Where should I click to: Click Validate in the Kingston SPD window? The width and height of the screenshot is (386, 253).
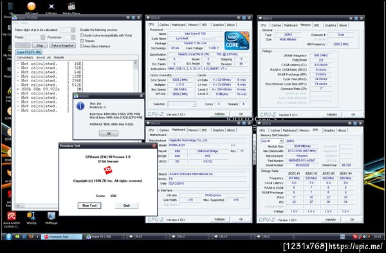331,220
